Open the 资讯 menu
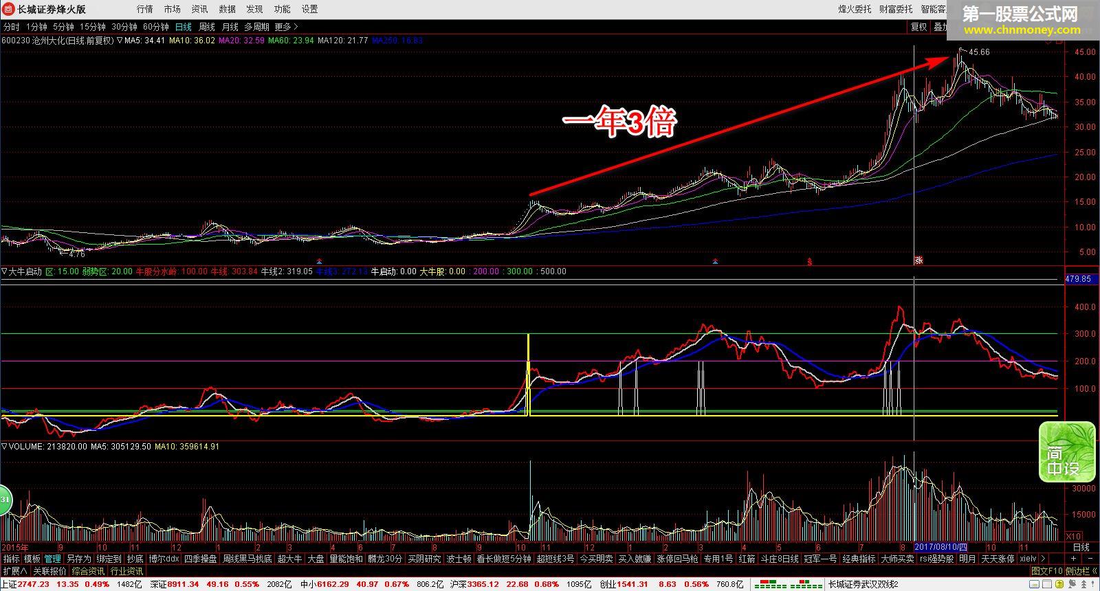The image size is (1100, 591). pos(200,9)
